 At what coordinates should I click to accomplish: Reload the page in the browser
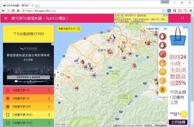pyautogui.click(x=13, y=11)
